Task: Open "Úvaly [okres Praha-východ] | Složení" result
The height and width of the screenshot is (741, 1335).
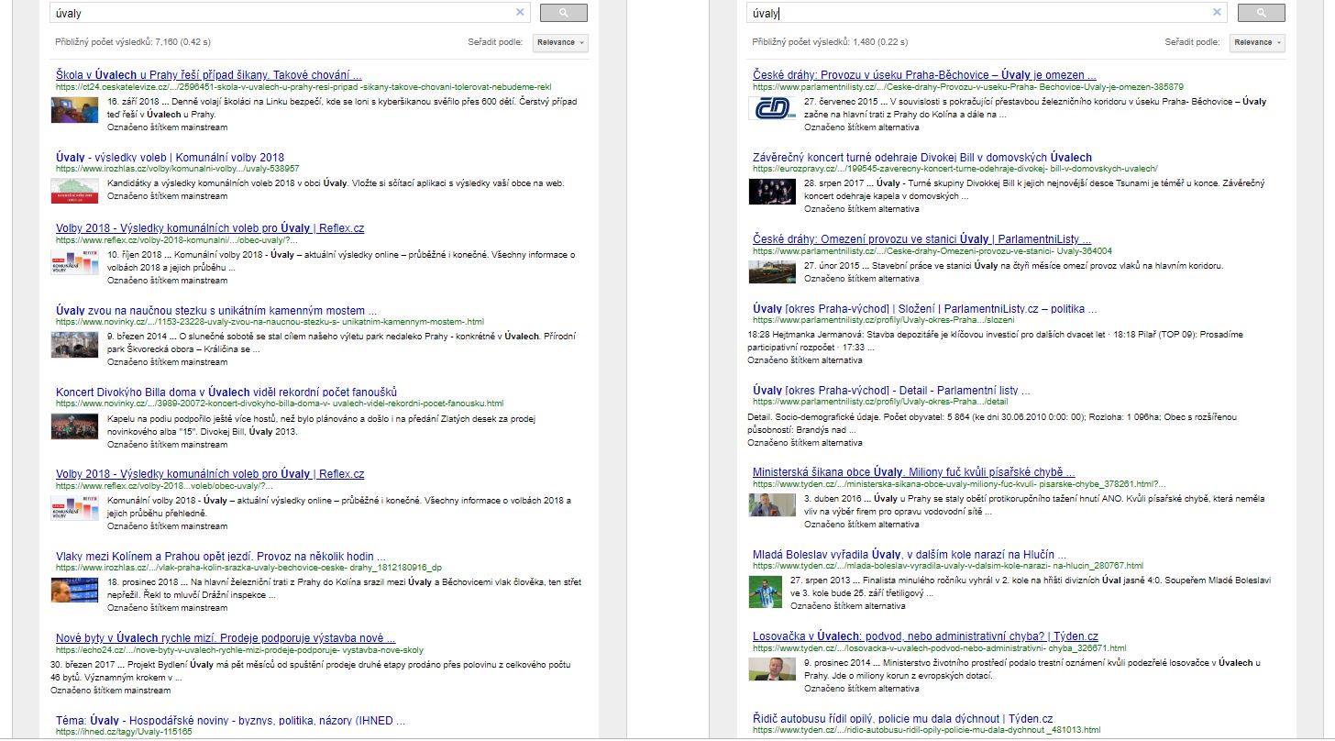Action: [924, 309]
